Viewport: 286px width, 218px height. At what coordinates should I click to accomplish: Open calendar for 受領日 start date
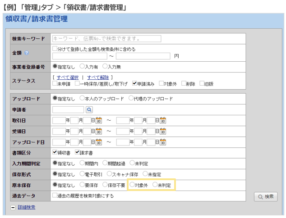(x=99, y=131)
